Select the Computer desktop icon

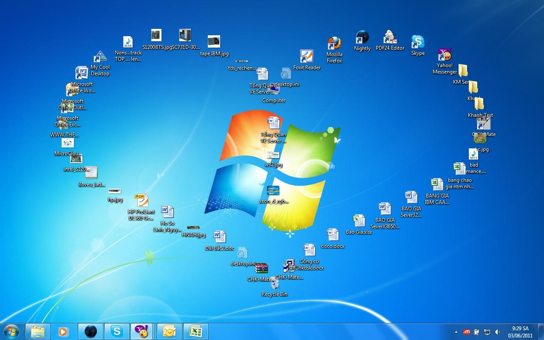(x=274, y=90)
